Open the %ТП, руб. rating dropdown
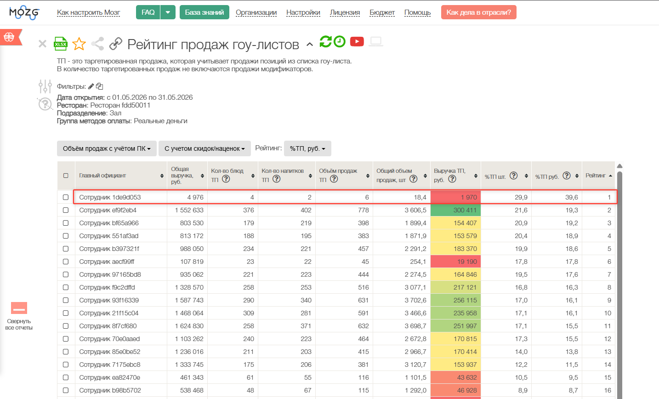This screenshot has height=399, width=659. 307,148
